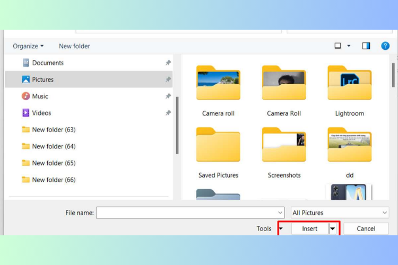Open the Organize menu
Viewport: 398px width, 265px height.
[x=28, y=46]
